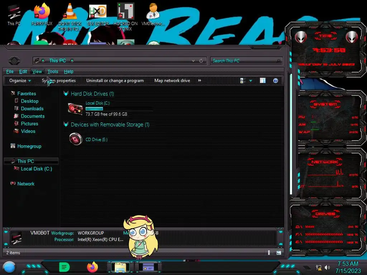
Task: Show more toolbar commands chevron
Action: [199, 81]
